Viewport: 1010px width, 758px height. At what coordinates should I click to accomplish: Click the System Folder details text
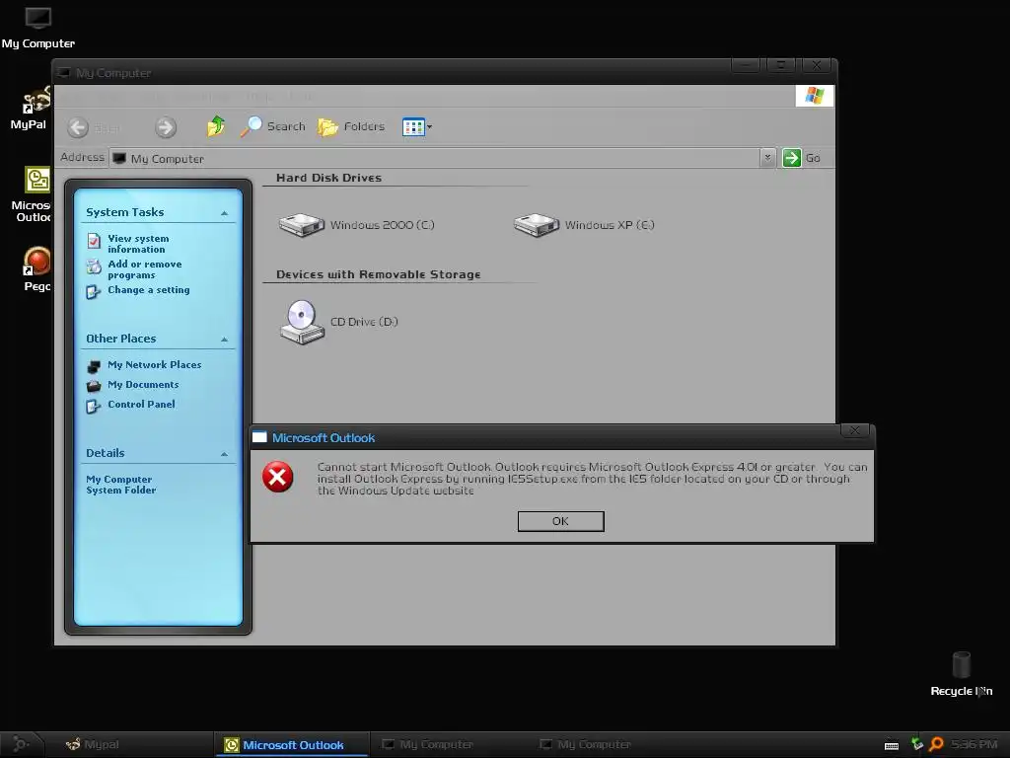click(121, 490)
